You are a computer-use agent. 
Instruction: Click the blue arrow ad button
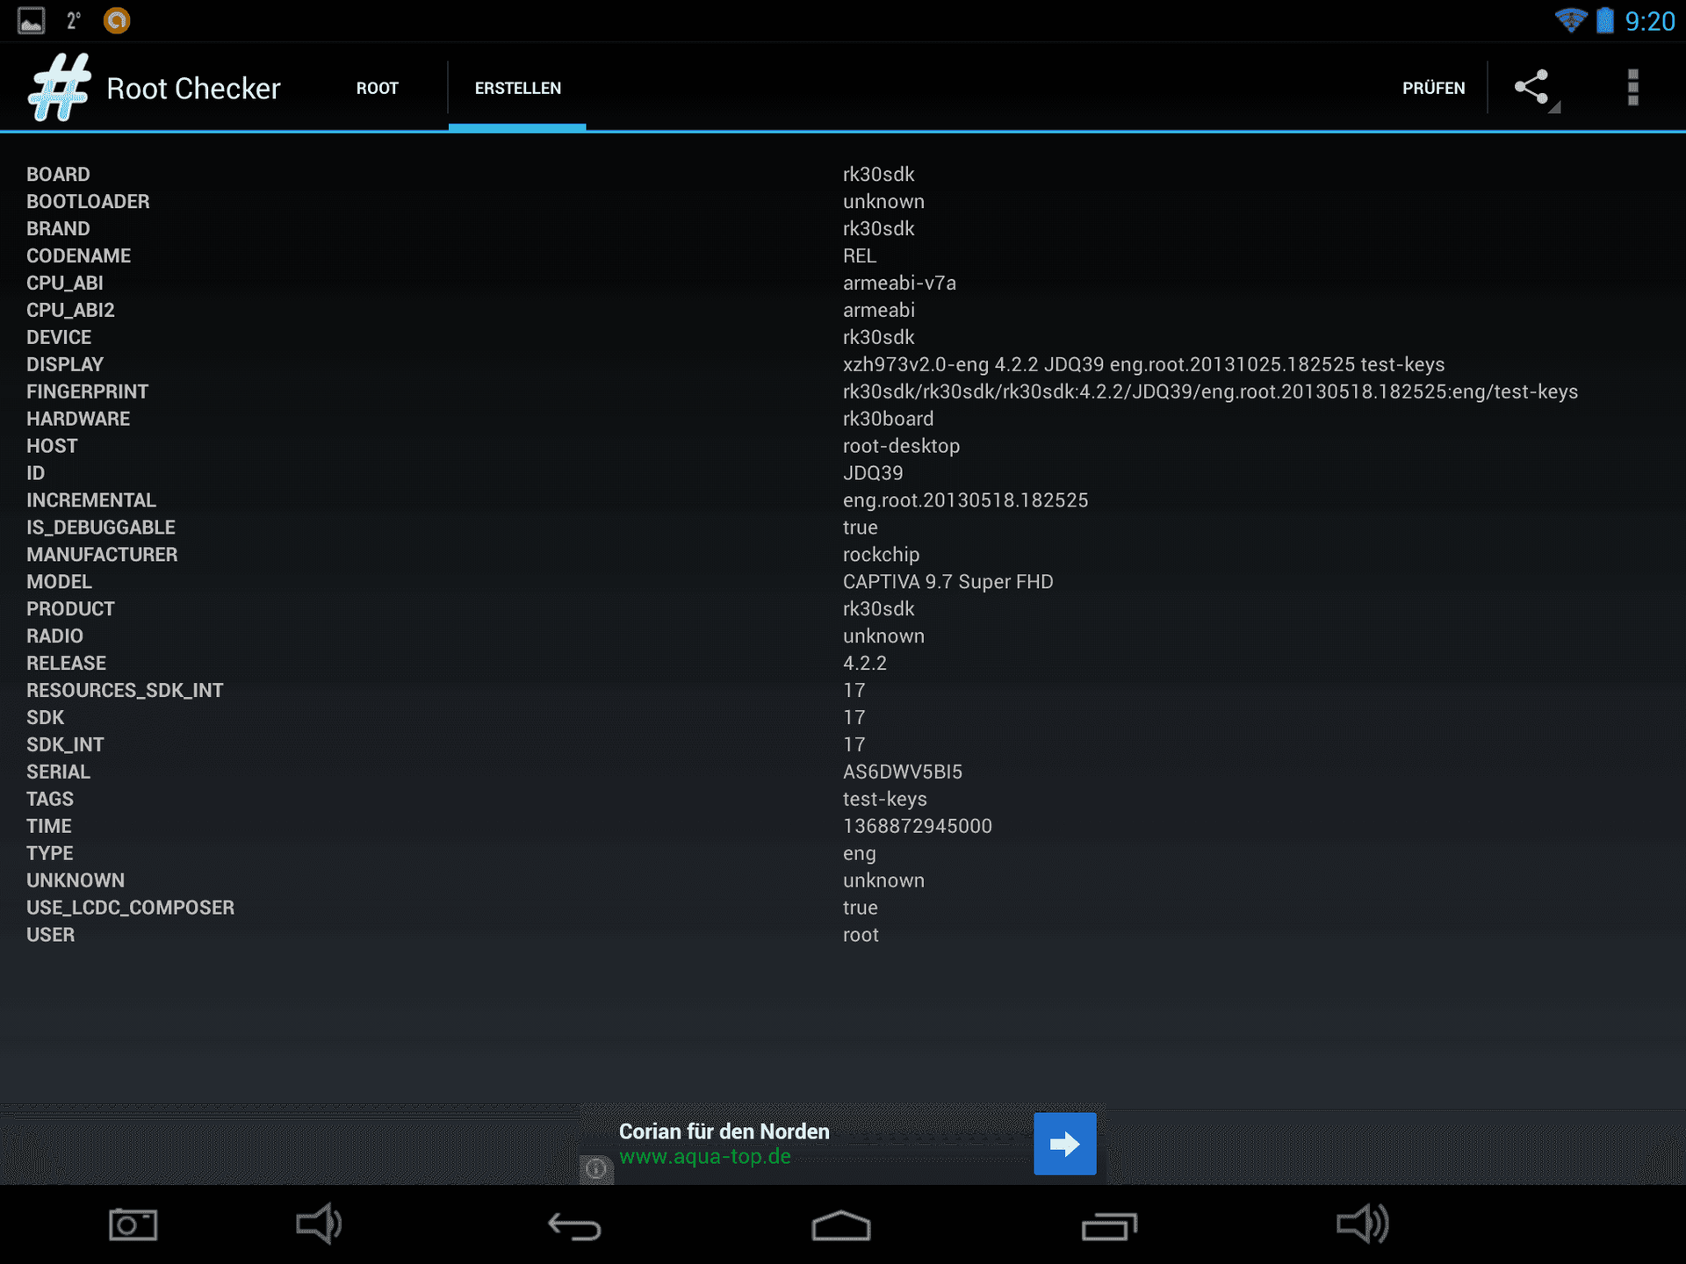pos(1064,1144)
